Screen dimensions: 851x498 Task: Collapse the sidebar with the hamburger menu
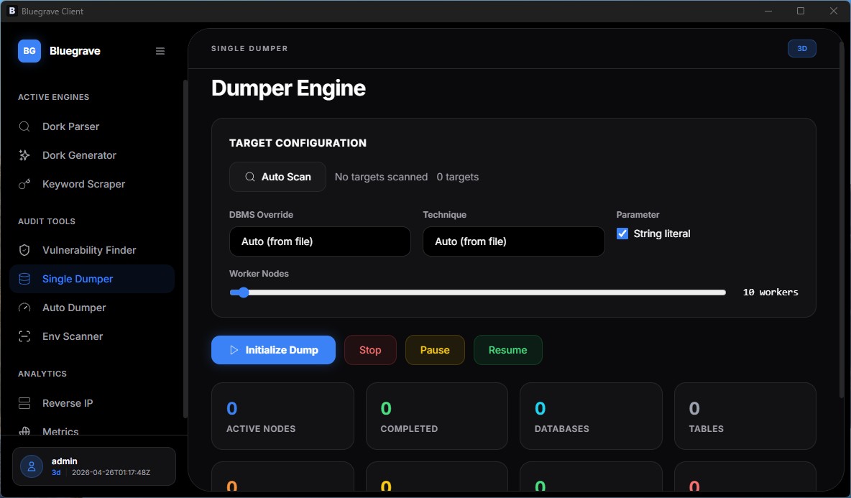(160, 50)
